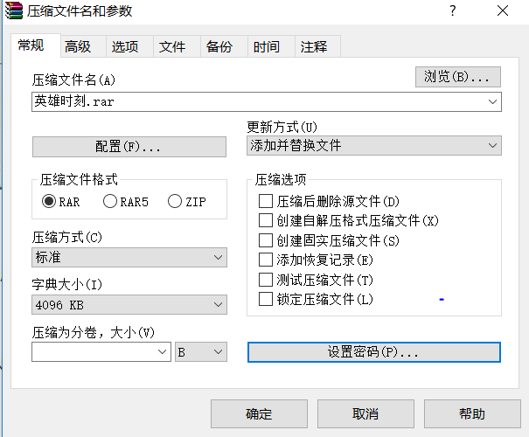Select the RAR5 format radio button

(x=110, y=201)
